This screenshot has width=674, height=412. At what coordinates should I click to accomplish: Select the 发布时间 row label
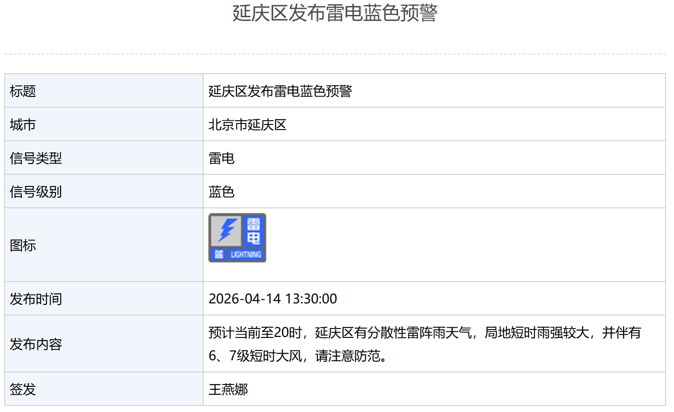click(36, 299)
